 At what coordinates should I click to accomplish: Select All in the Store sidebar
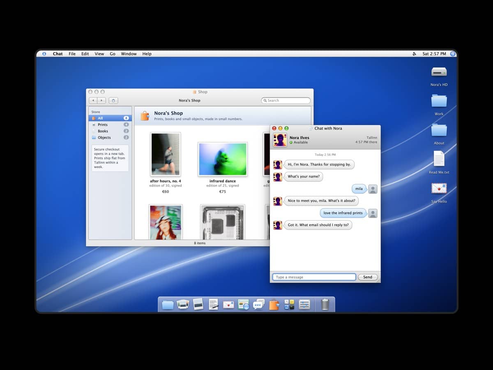tap(110, 118)
